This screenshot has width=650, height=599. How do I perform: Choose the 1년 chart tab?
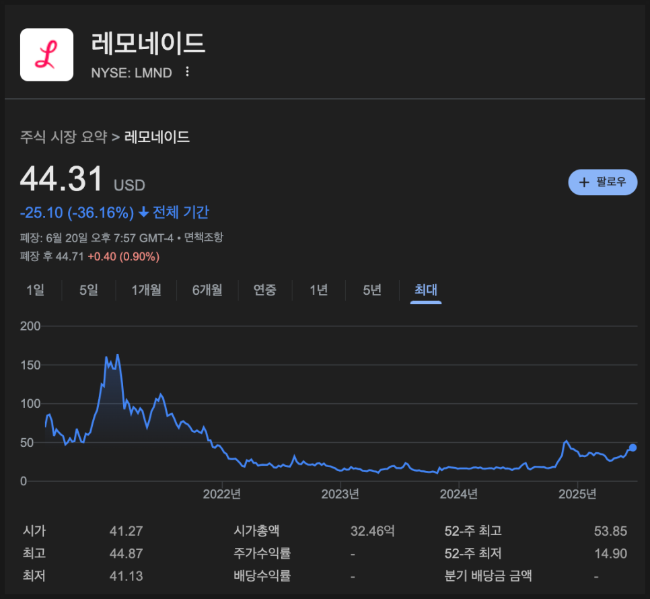click(319, 290)
